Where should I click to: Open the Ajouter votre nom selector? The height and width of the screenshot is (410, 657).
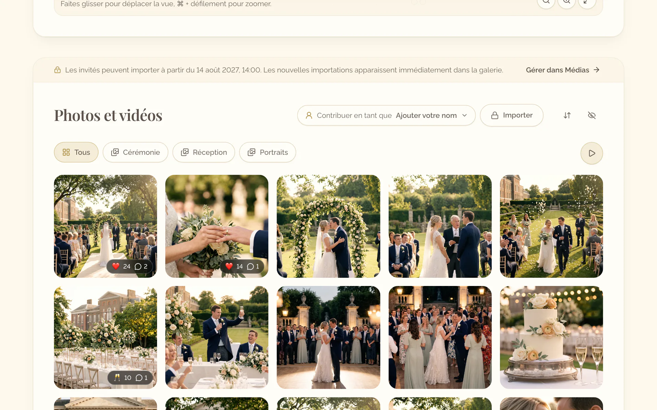tap(386, 115)
